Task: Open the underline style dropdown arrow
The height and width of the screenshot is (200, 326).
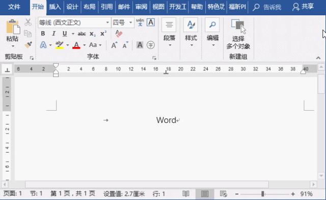Action: click(73, 34)
